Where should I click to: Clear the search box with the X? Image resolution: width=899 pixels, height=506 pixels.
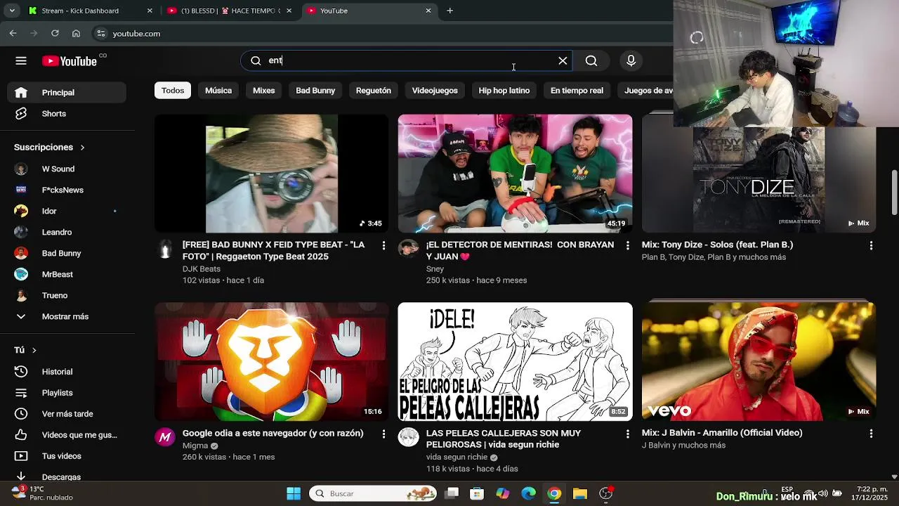[563, 60]
